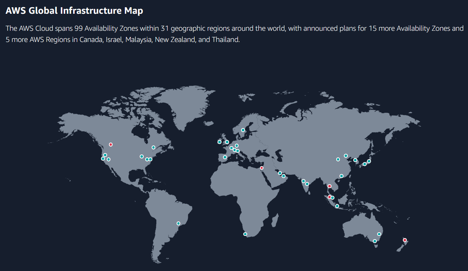Select the Ohio region marker in US Midwest

point(142,156)
